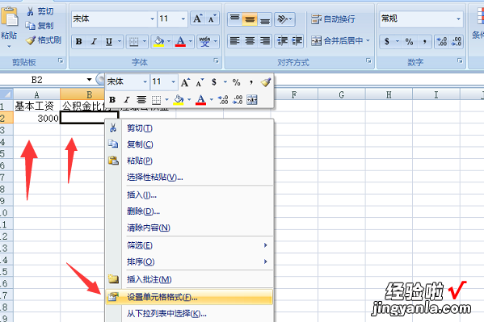Click the ribbon Increase Indent icon
The image size is (484, 322).
pos(297,40)
